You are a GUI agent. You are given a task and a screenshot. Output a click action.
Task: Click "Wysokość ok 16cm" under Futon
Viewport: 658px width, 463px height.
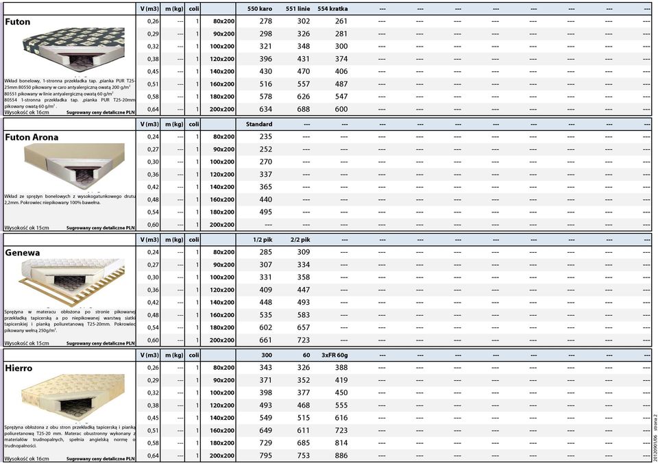tap(27, 112)
